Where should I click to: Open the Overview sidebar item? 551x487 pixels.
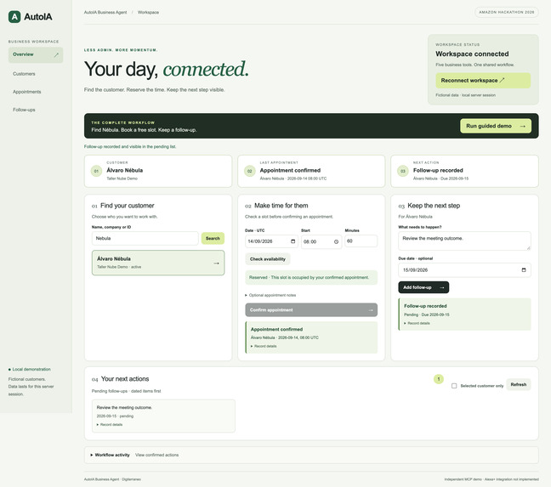[36, 54]
